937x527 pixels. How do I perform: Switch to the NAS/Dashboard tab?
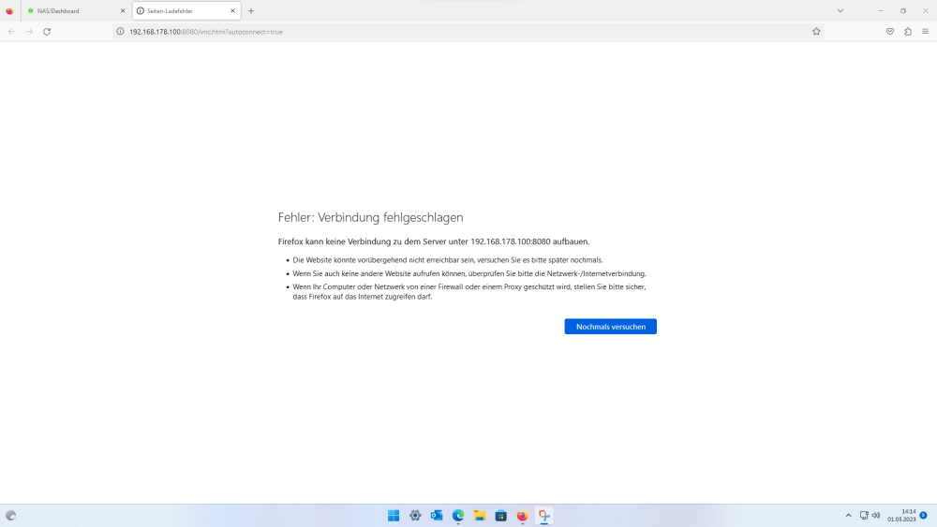coord(75,10)
